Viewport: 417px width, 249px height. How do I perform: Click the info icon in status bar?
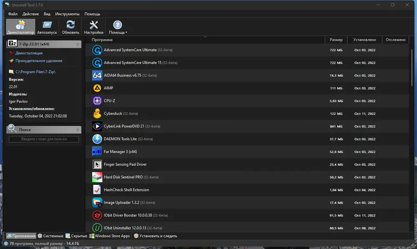[x=6, y=244]
